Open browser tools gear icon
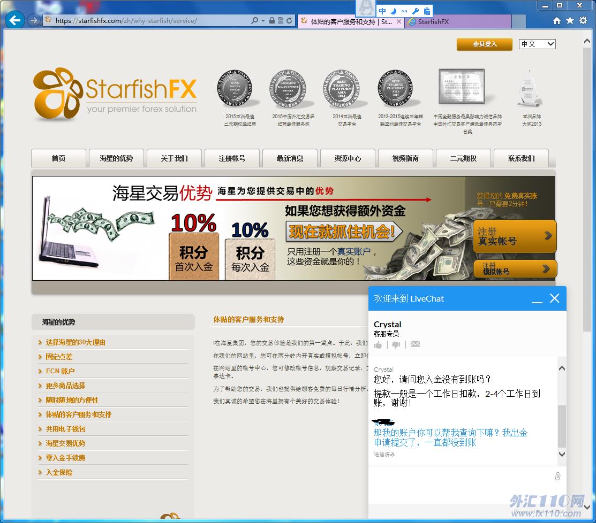The height and width of the screenshot is (523, 596). (x=583, y=20)
